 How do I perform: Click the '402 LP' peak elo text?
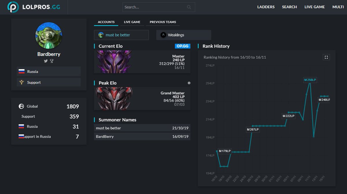[x=178, y=97]
